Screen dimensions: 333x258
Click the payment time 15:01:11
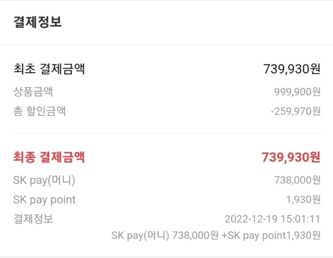pos(301,219)
